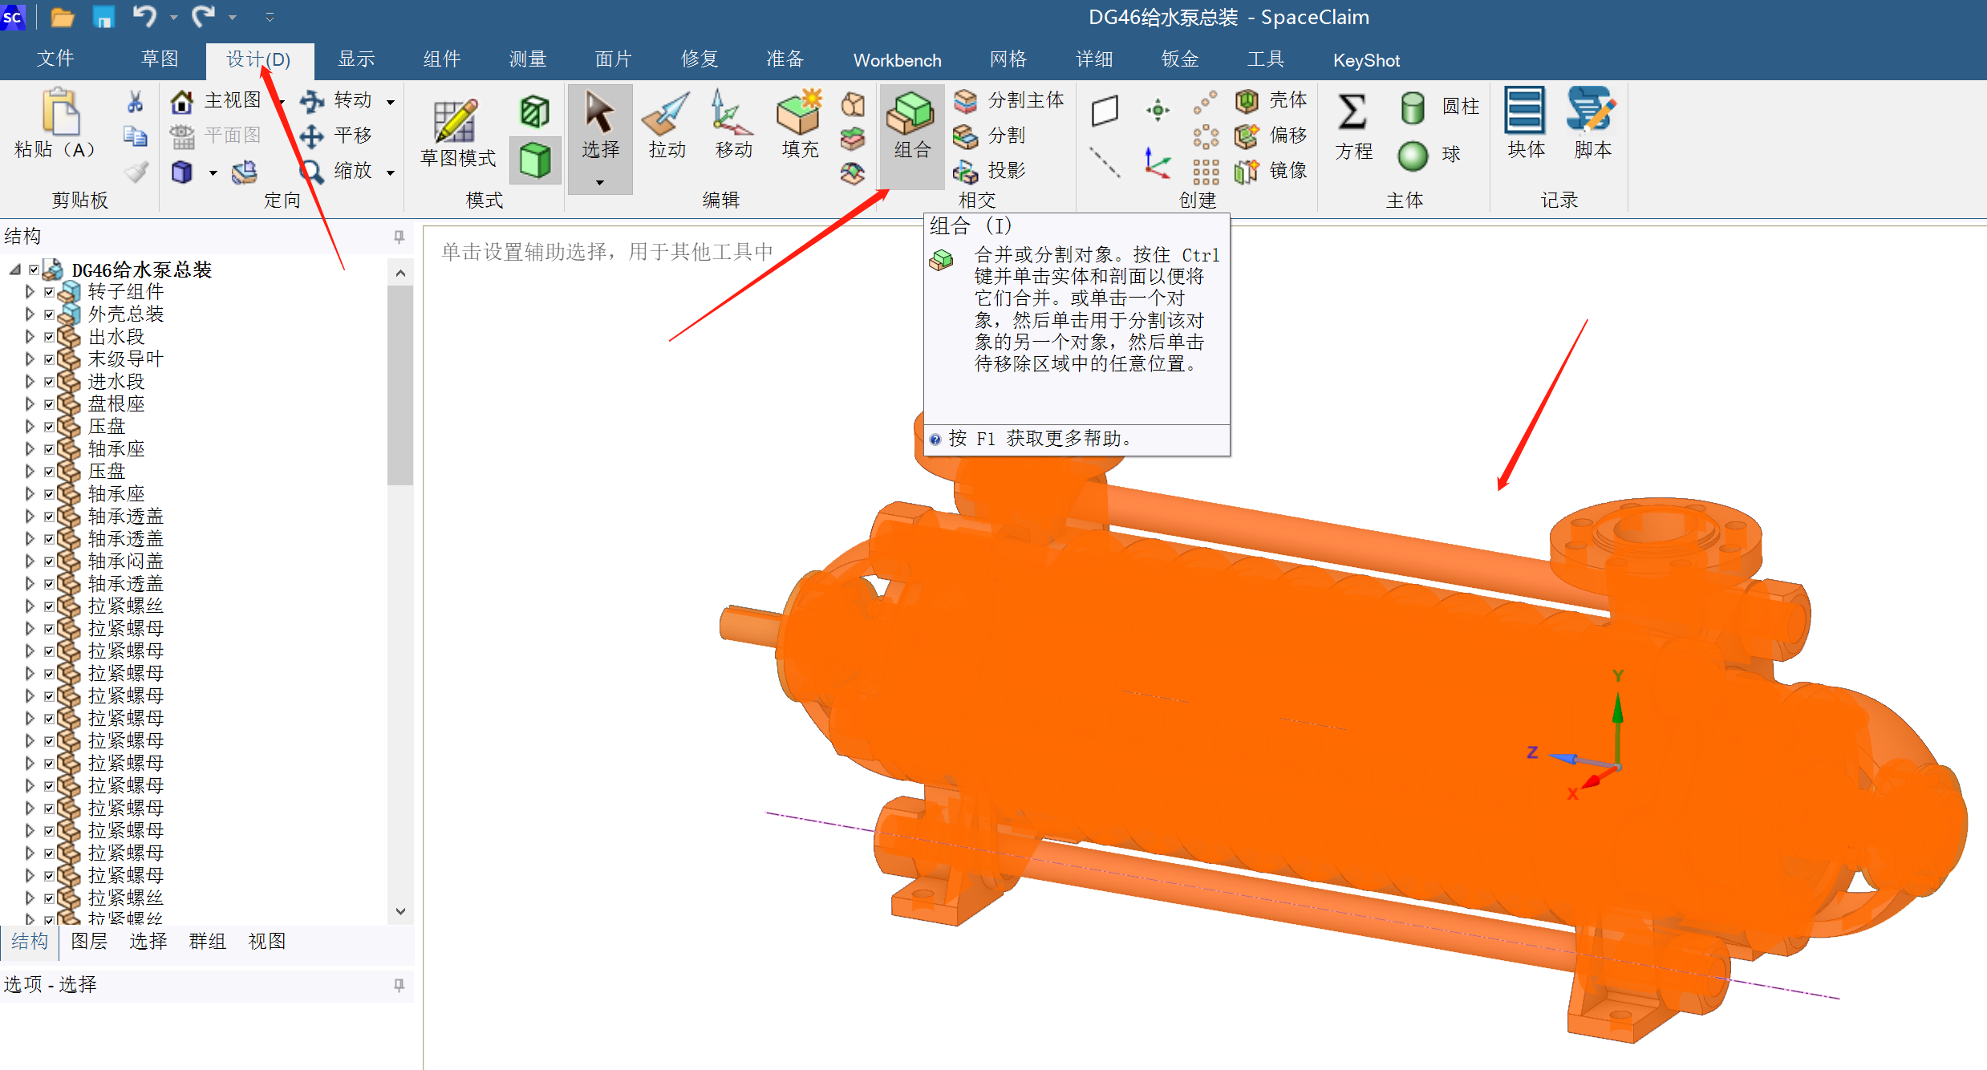The image size is (1987, 1070).
Task: Toggle checkbox for 出水段 in tree
Action: pos(49,337)
